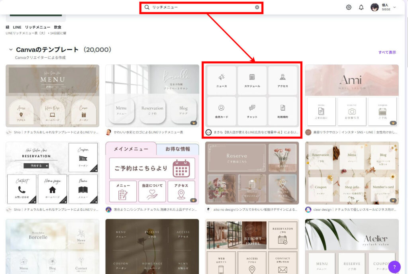The height and width of the screenshot is (274, 408).
Task: Clear the search field with the X icon
Action: pyautogui.click(x=257, y=7)
